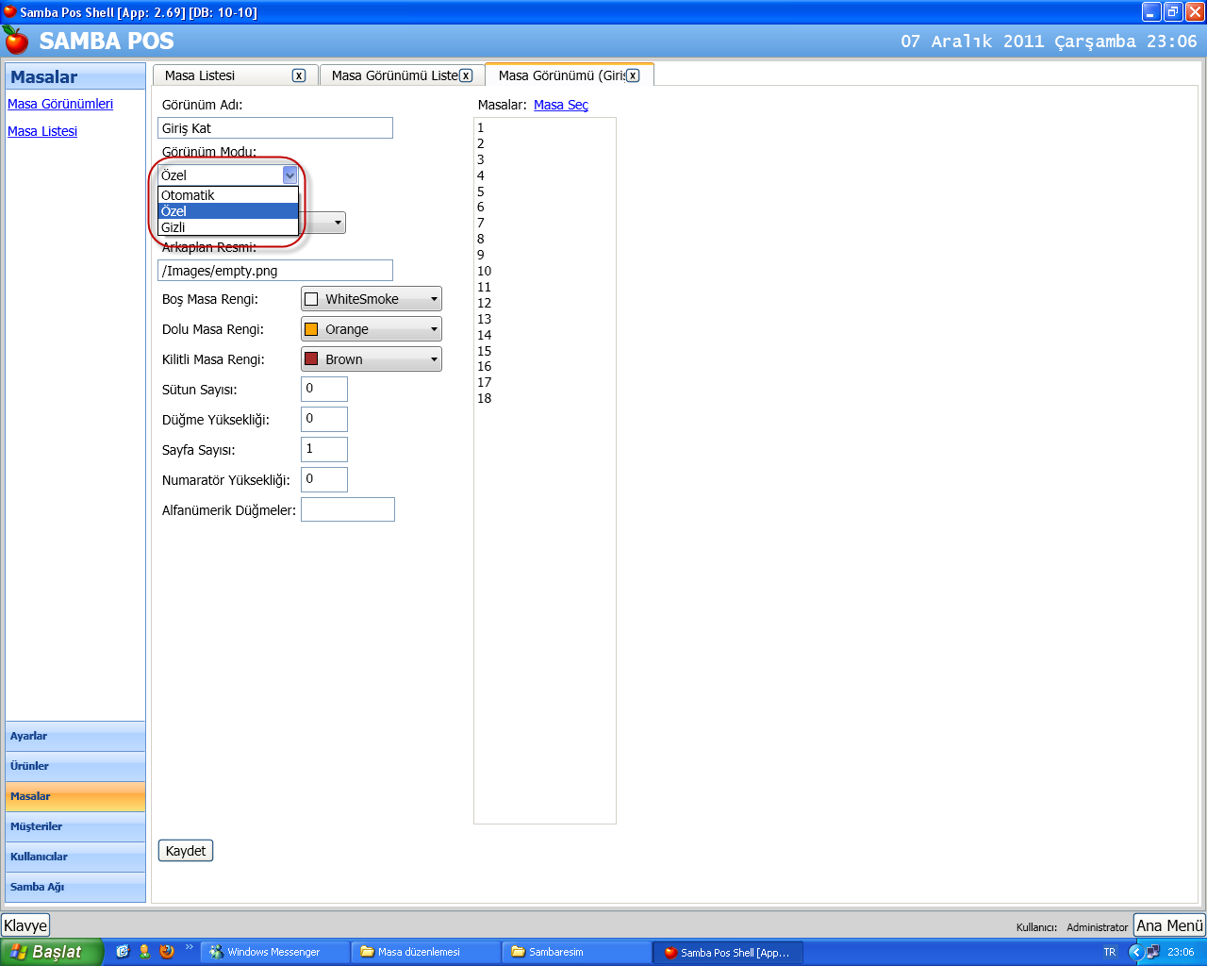Viewport: 1207px width, 966px height.
Task: Follow the Masa Seç link
Action: coord(561,105)
